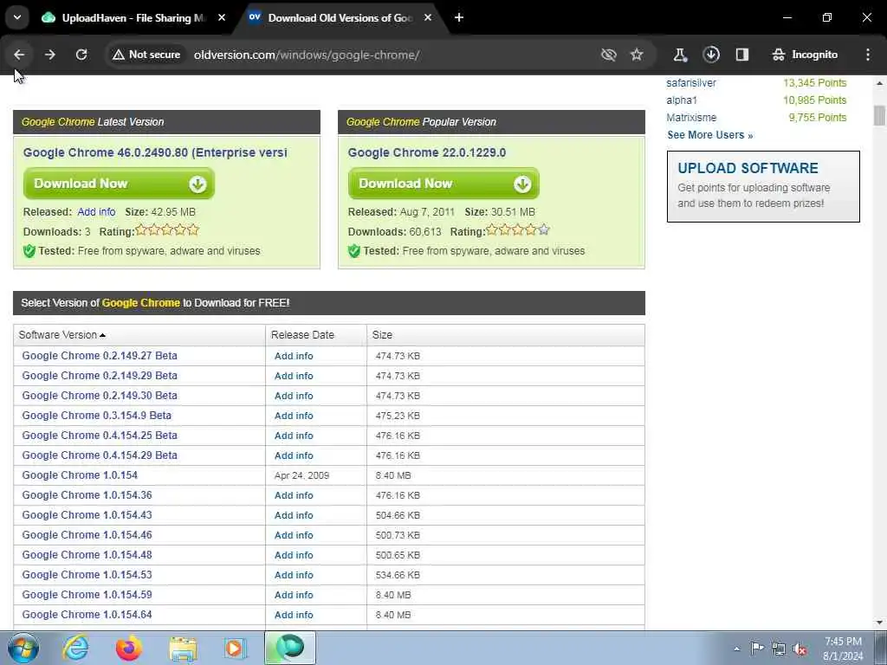Open the Windows Start menu
Screen dimensions: 887x665
pos(23,648)
